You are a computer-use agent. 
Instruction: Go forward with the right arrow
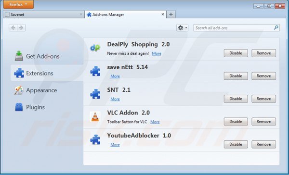[21, 28]
